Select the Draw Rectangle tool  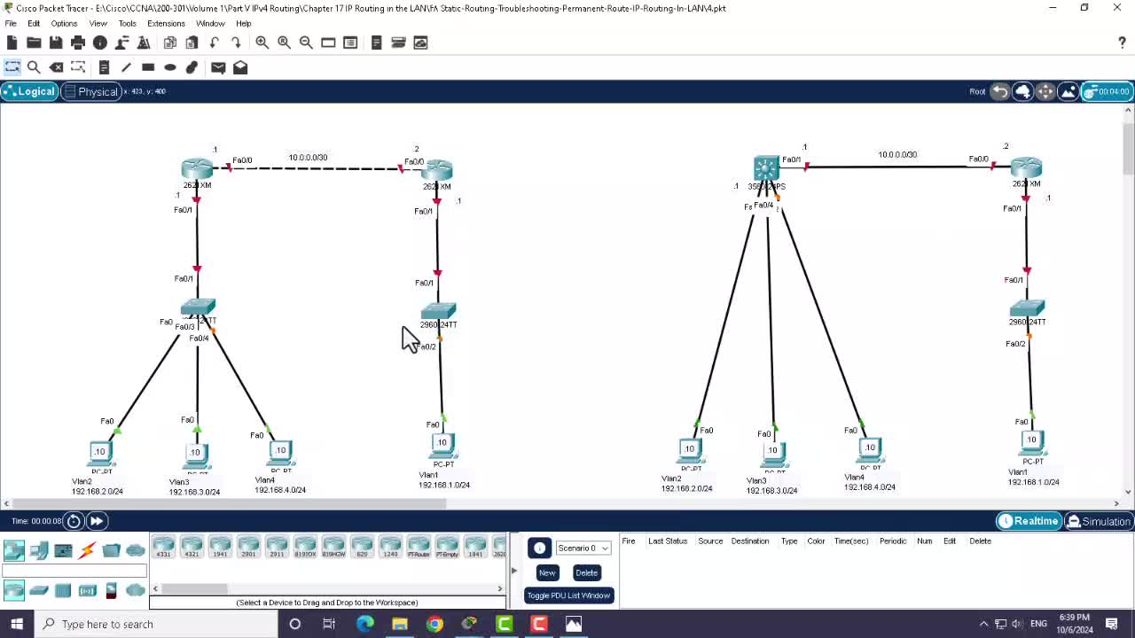148,67
